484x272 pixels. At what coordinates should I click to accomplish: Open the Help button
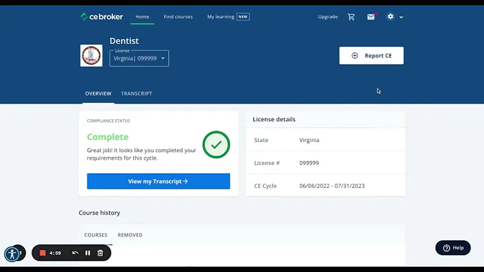[x=453, y=248]
